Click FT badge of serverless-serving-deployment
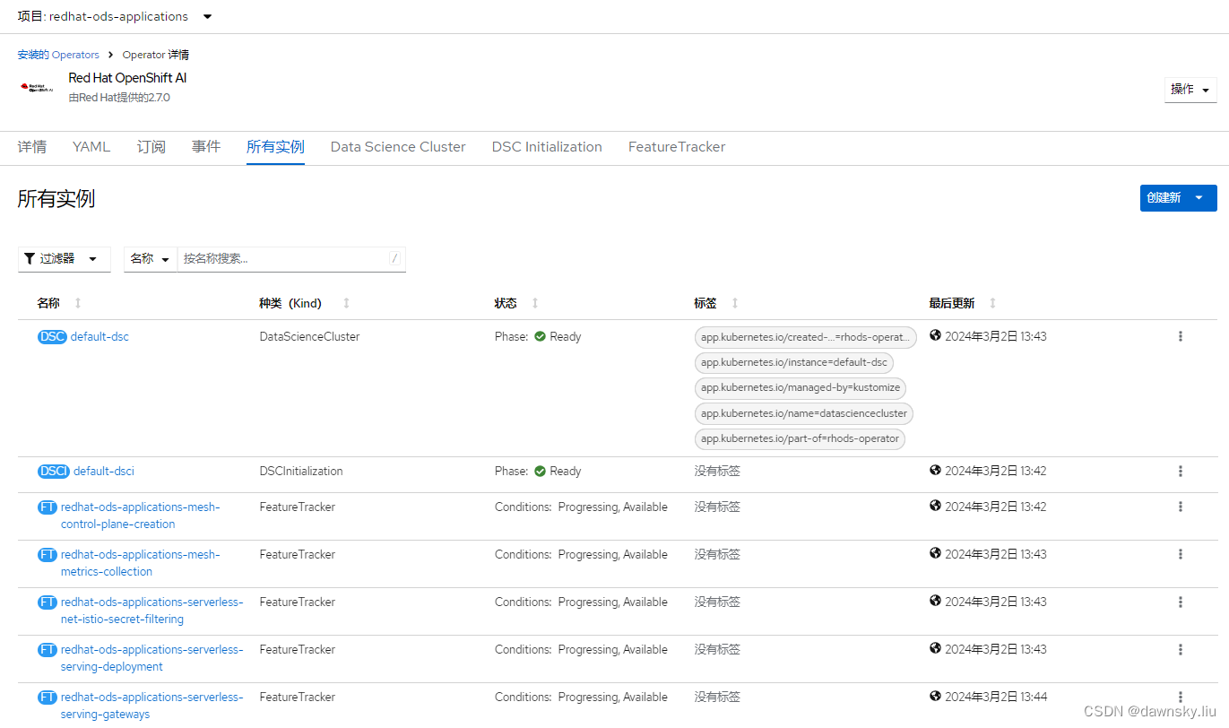The height and width of the screenshot is (728, 1229). [x=48, y=650]
